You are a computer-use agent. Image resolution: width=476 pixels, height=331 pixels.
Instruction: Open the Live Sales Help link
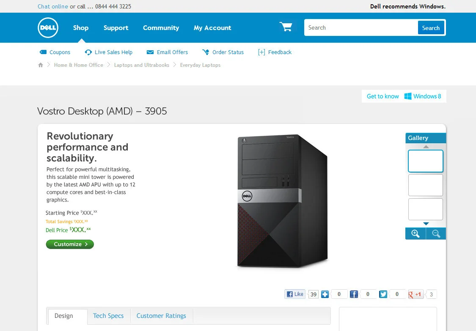click(x=113, y=52)
